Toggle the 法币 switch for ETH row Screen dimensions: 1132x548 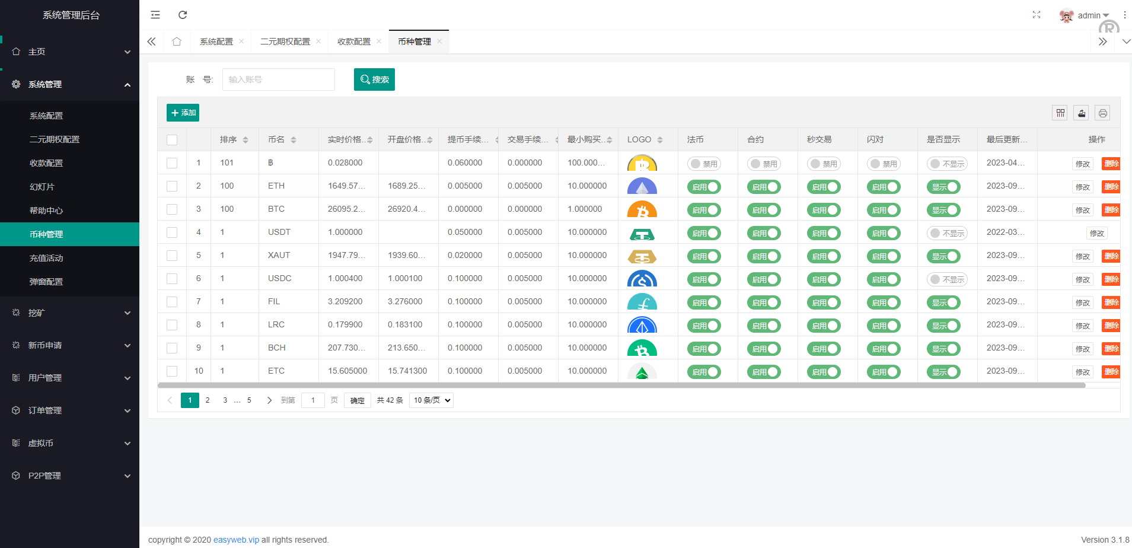tap(704, 187)
